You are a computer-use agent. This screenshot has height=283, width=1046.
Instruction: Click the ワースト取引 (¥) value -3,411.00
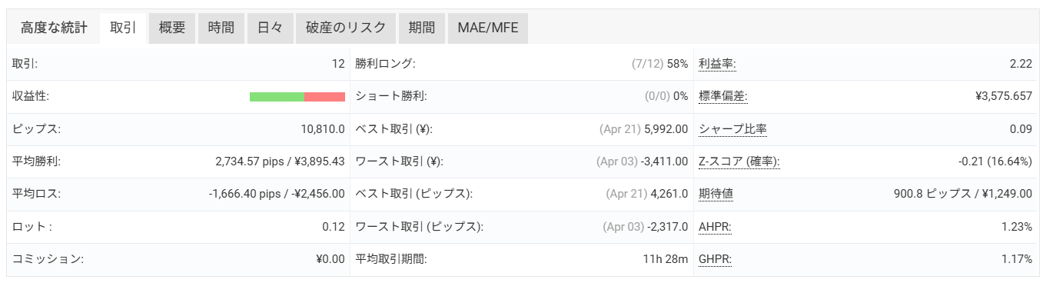coord(663,161)
